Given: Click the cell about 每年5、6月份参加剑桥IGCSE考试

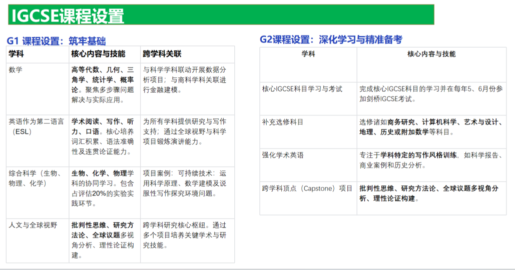Looking at the screenshot, I should [431, 98].
